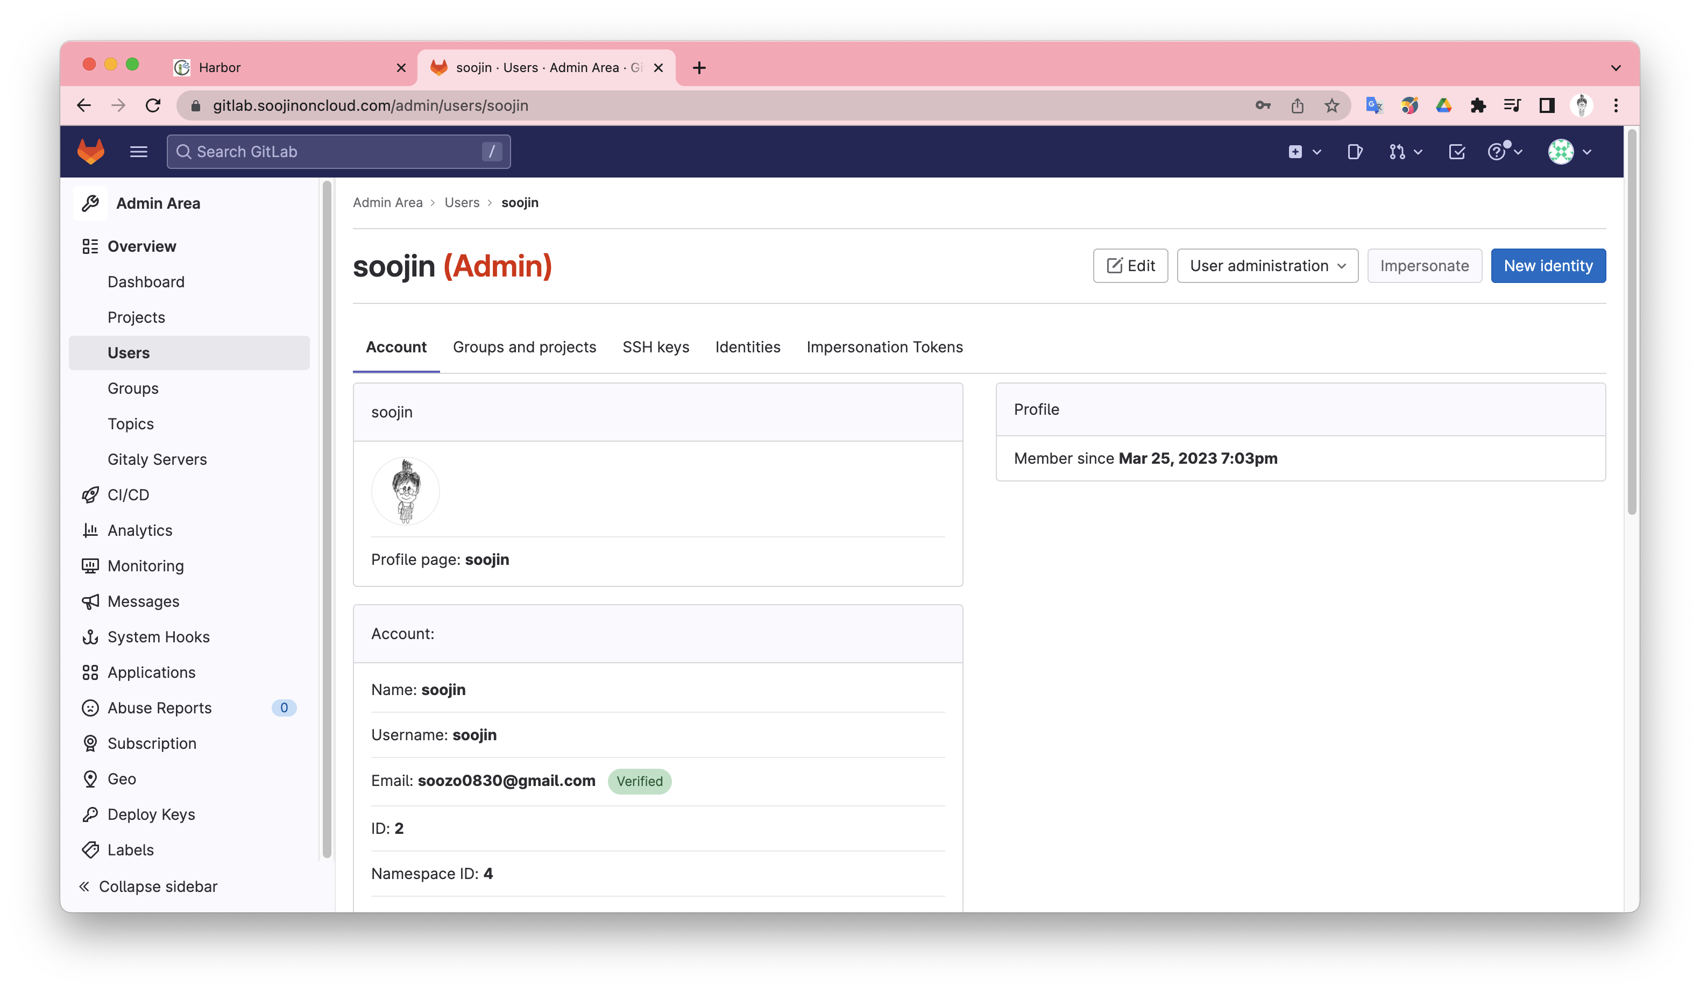Open the Issues icon in top bar

[1354, 152]
